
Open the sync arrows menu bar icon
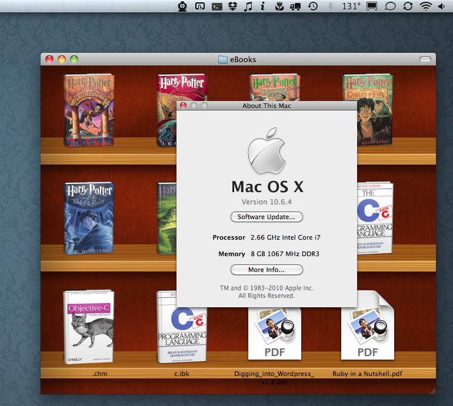tap(408, 6)
